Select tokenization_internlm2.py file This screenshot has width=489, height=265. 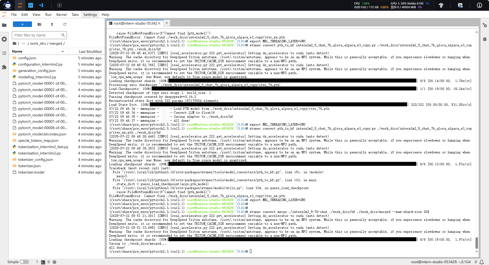[x=57, y=153]
